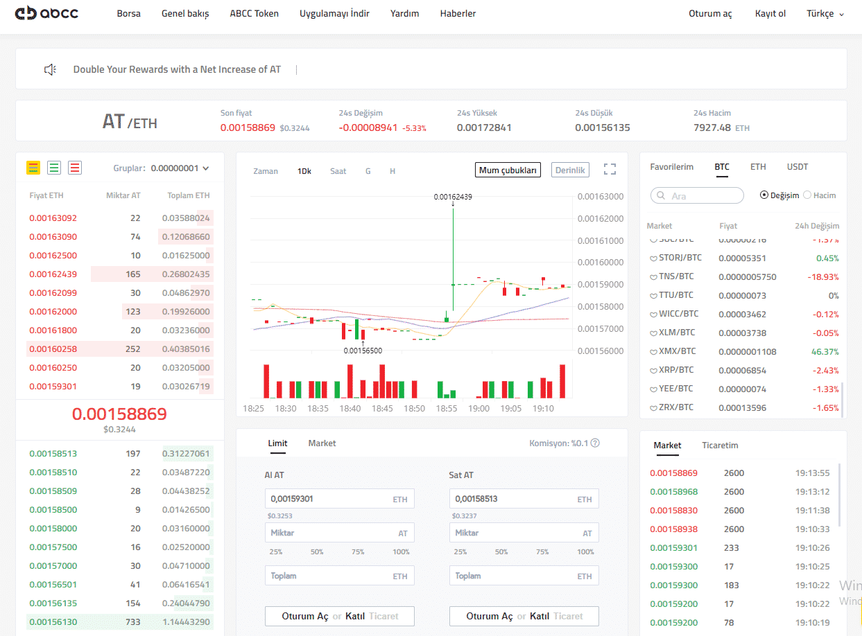862x636 pixels.
Task: Click the Mum çubukları button
Action: 508,170
